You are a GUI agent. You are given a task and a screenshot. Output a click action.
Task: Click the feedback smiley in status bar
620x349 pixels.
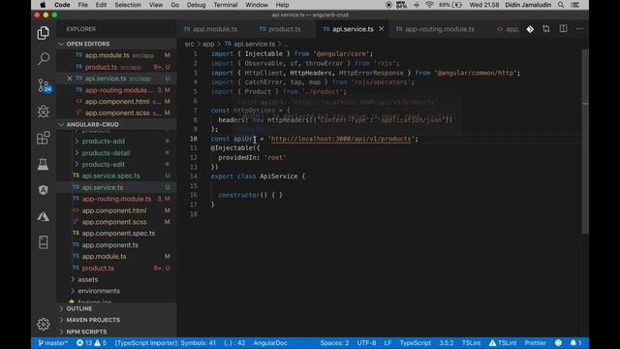[x=558, y=343]
